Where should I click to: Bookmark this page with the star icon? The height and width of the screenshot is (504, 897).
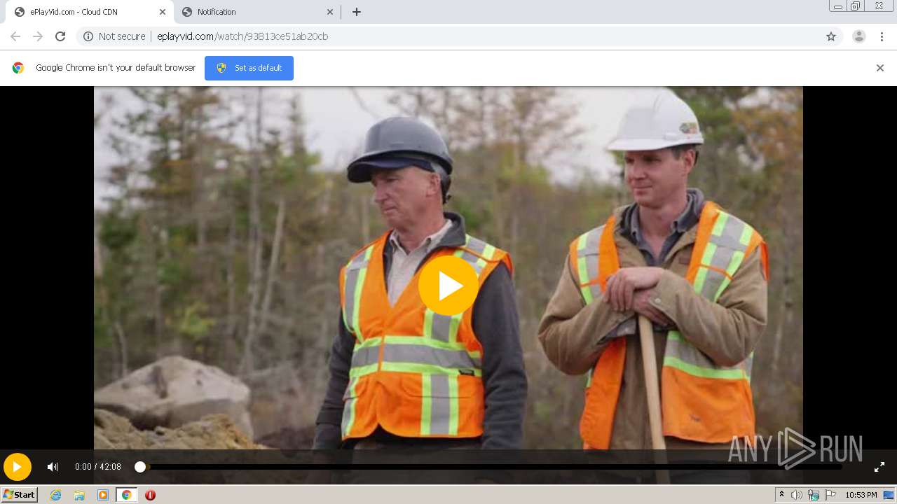(x=831, y=36)
